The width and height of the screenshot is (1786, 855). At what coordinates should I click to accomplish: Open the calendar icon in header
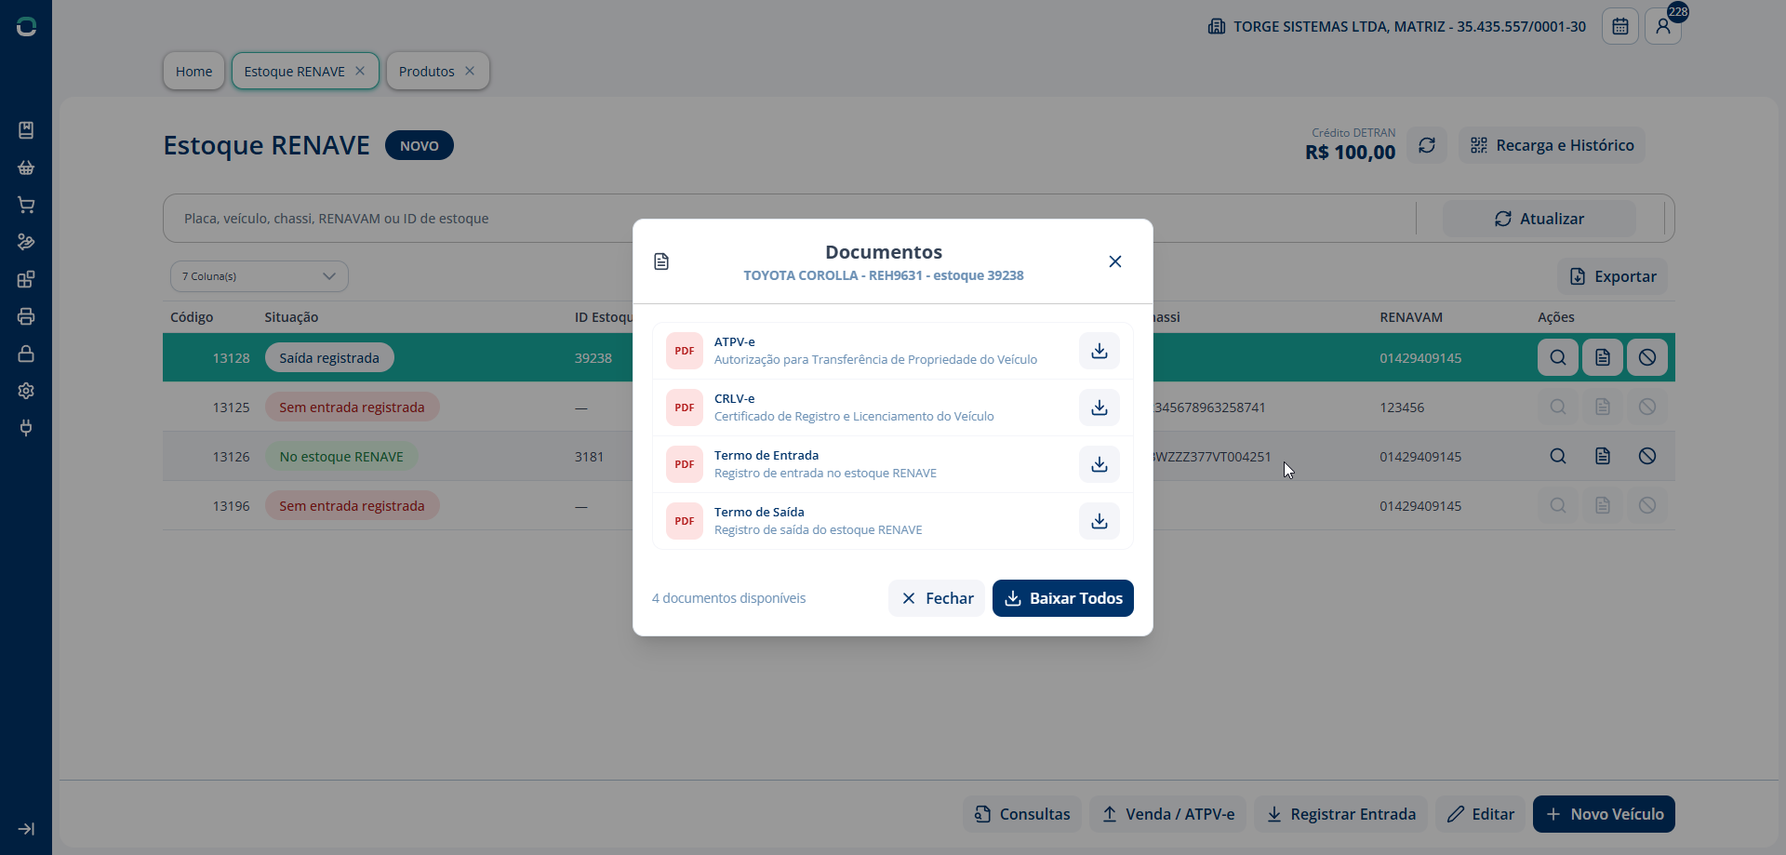(1620, 26)
